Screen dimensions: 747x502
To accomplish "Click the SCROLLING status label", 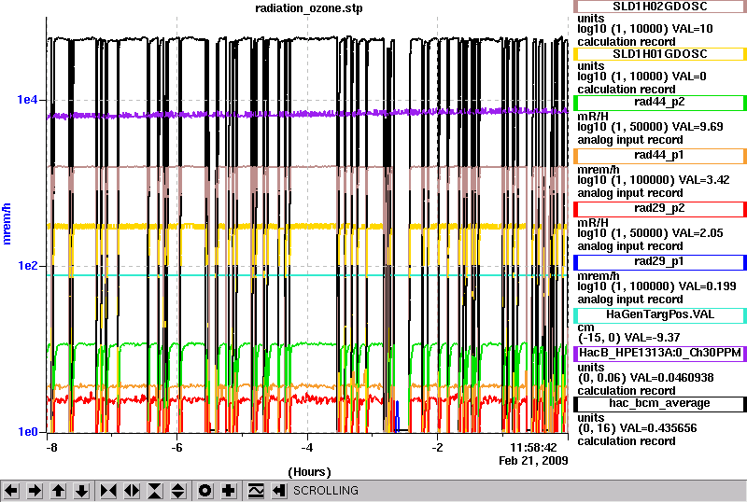I will click(x=326, y=491).
